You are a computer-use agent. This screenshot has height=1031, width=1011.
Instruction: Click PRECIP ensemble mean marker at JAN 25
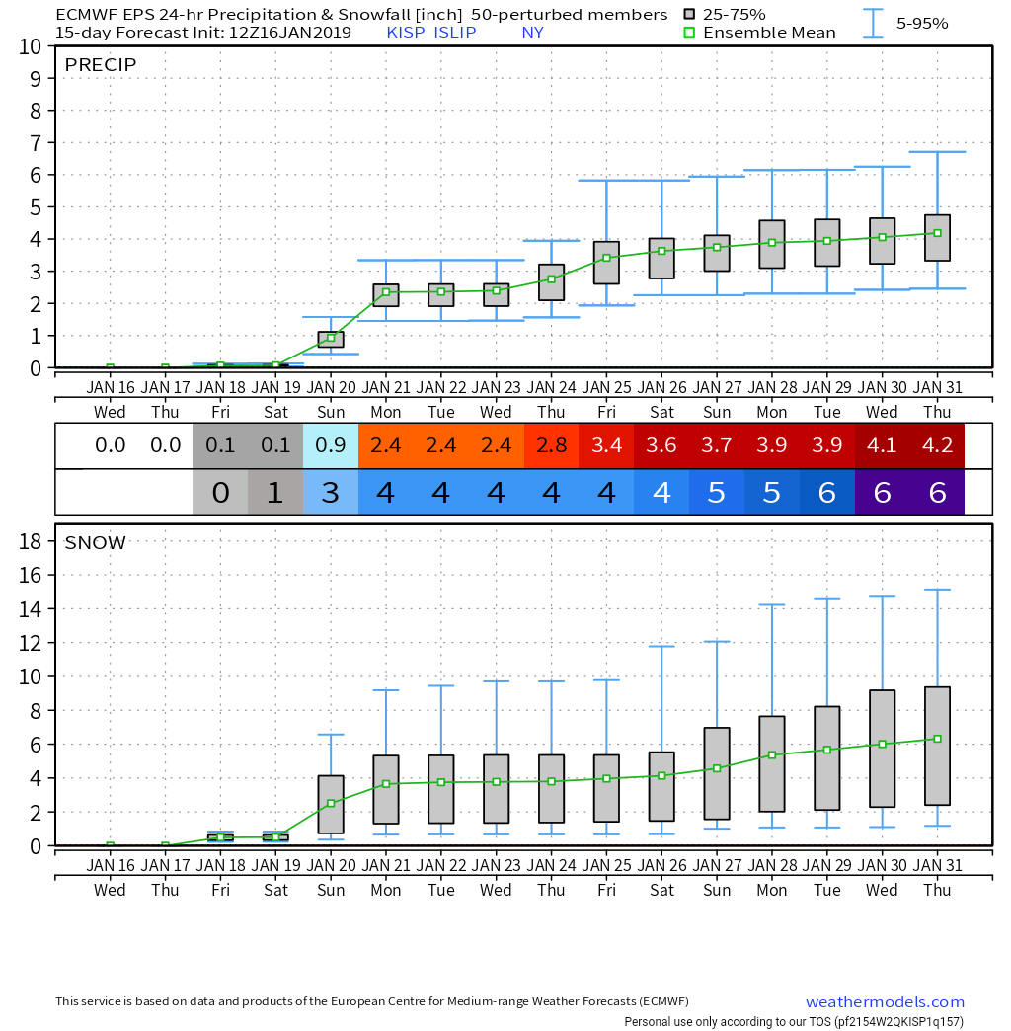[607, 258]
